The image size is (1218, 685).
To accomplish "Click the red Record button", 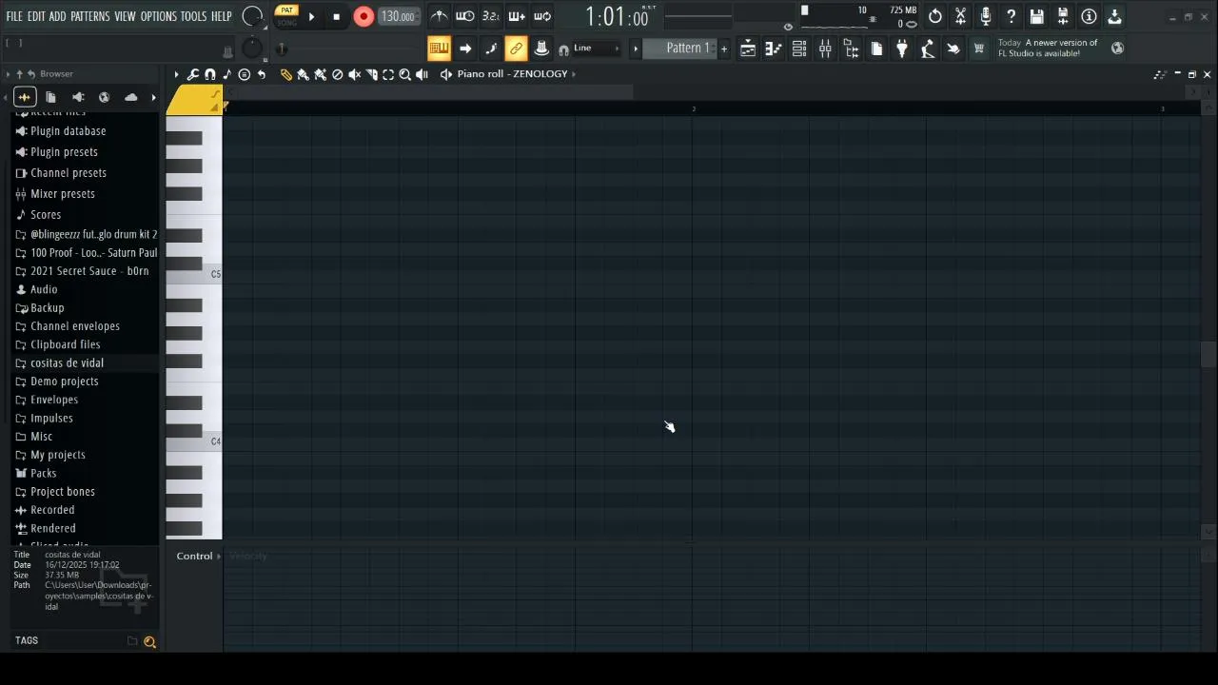I will [x=363, y=16].
